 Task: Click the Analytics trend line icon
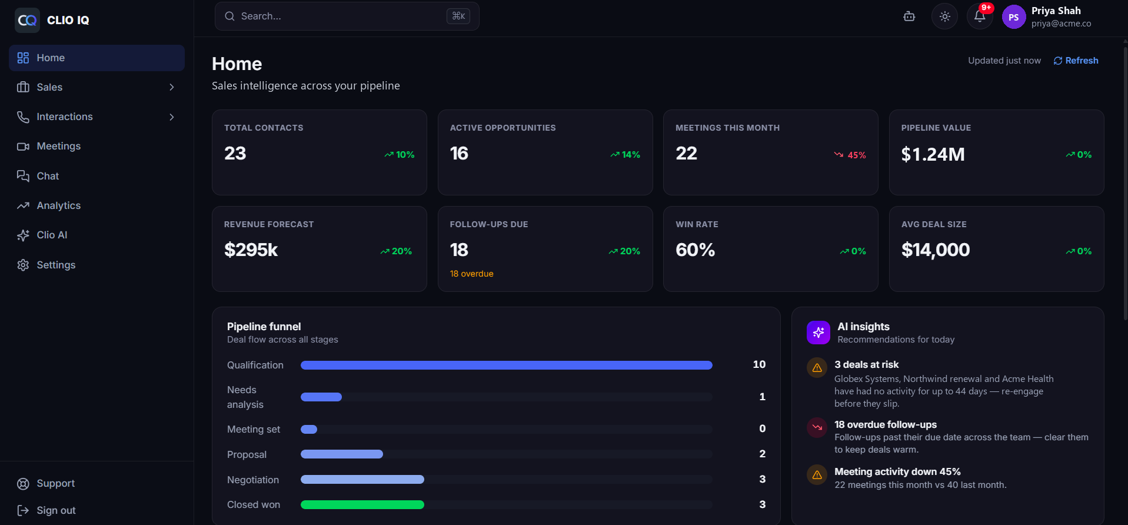pyautogui.click(x=23, y=205)
